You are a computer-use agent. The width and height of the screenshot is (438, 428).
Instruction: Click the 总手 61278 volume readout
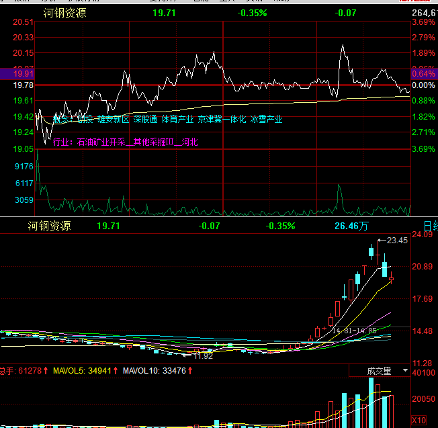(24, 371)
